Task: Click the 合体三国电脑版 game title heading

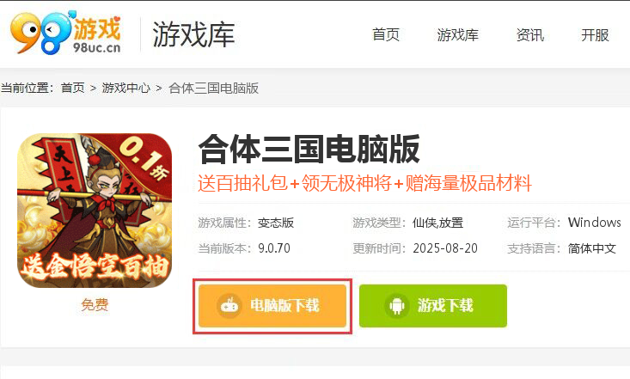Action: point(309,150)
